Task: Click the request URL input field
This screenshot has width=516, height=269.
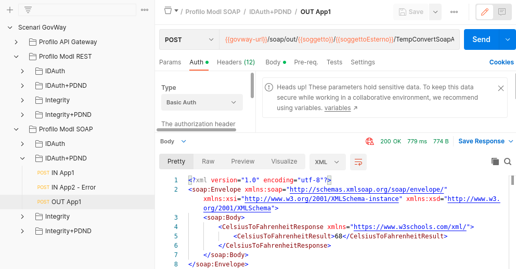Action: (339, 40)
